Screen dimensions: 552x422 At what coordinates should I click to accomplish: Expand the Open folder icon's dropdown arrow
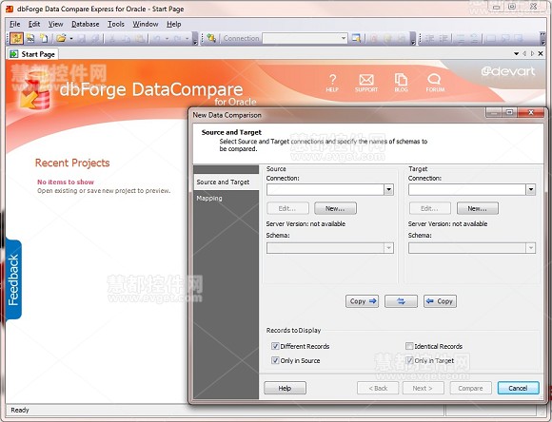point(71,38)
